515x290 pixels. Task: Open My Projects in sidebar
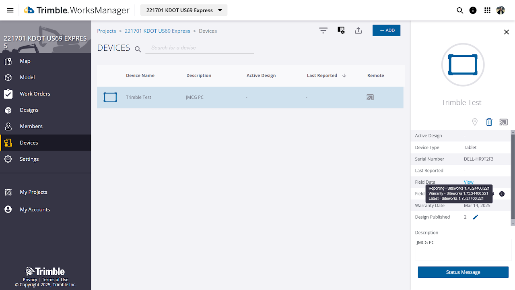coord(45,192)
